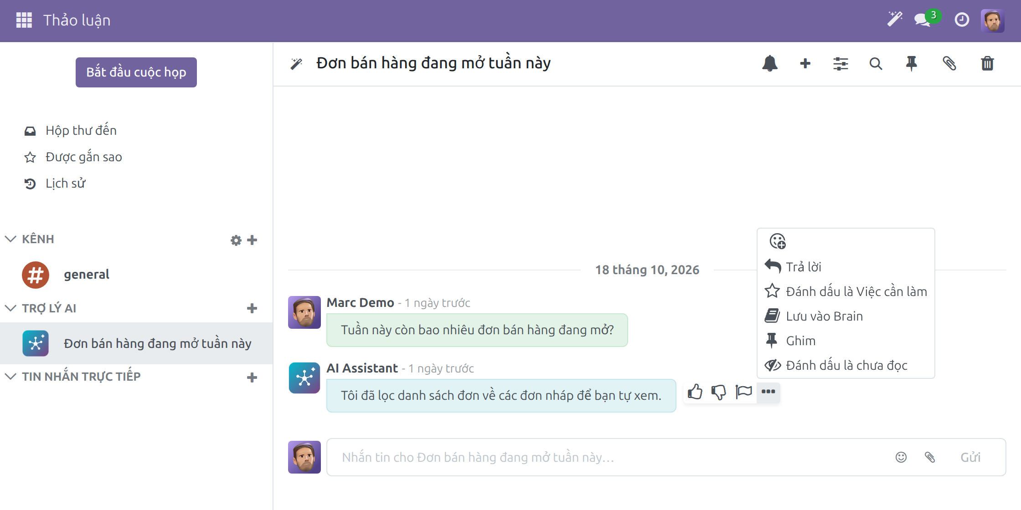Click the Gửi send button
This screenshot has height=510, width=1021.
pyautogui.click(x=970, y=457)
